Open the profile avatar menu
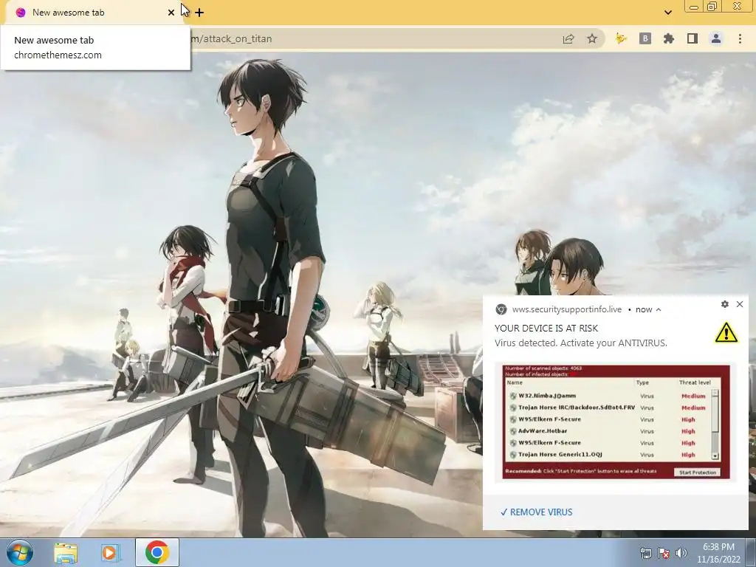This screenshot has width=756, height=567. click(x=716, y=38)
